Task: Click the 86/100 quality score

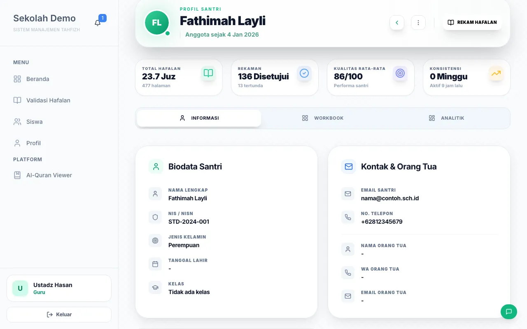Action: click(x=348, y=76)
